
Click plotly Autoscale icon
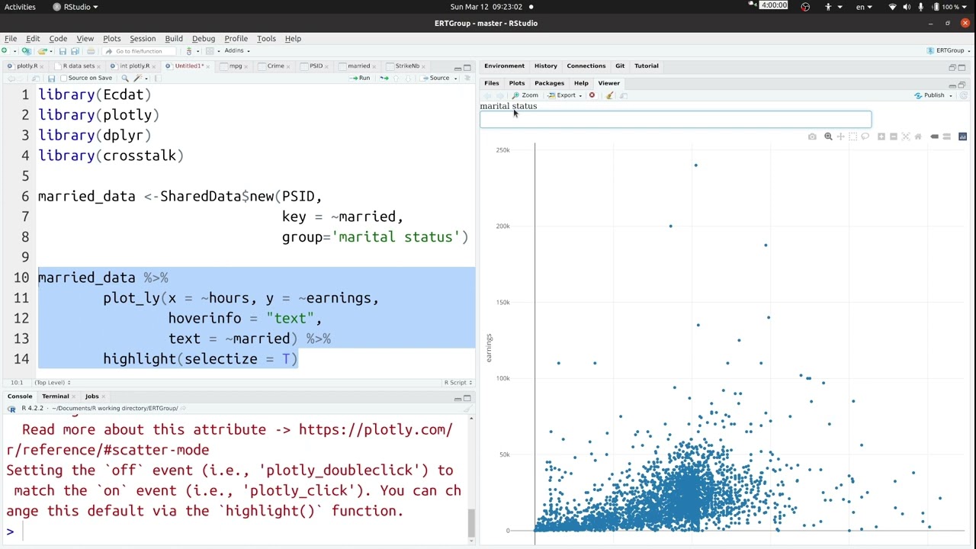point(906,136)
